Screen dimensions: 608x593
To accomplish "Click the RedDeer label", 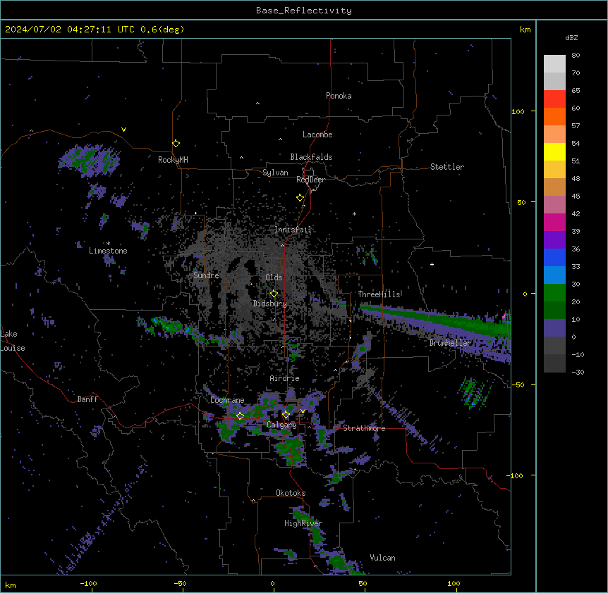I will click(x=310, y=180).
